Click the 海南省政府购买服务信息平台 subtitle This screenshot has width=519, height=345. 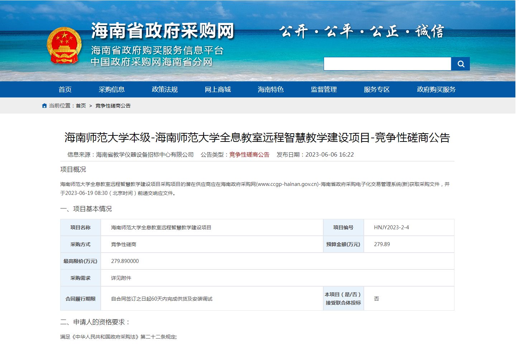(157, 51)
